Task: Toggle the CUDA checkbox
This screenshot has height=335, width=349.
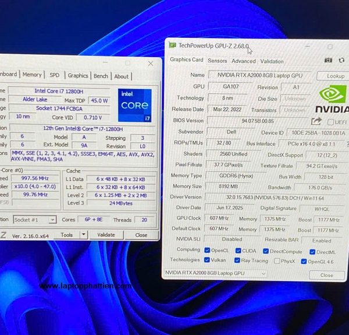Action: tap(237, 251)
